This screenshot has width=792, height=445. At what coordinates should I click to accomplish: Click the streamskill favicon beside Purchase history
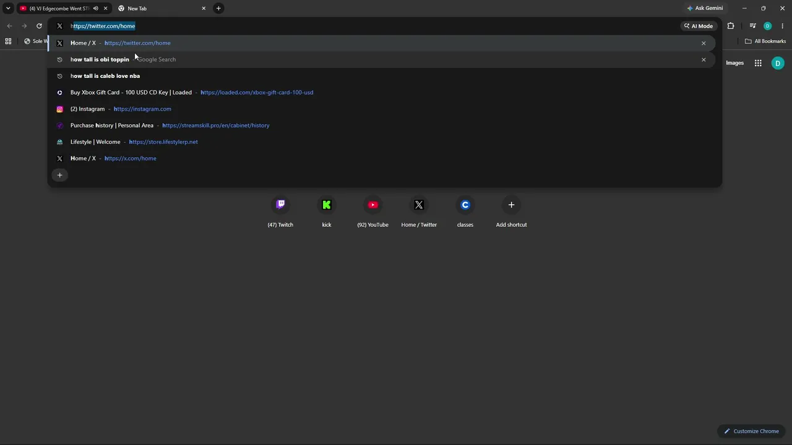pyautogui.click(x=59, y=125)
